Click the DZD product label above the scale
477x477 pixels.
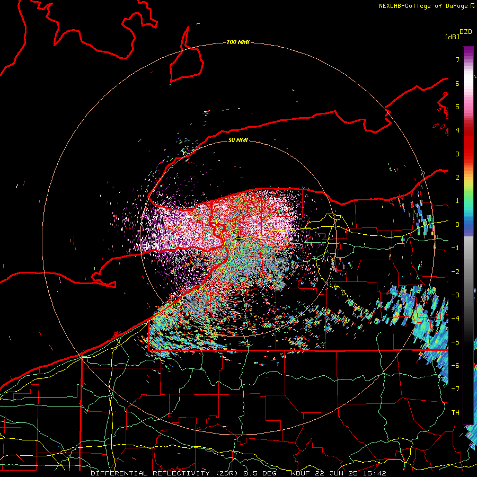[x=466, y=32]
